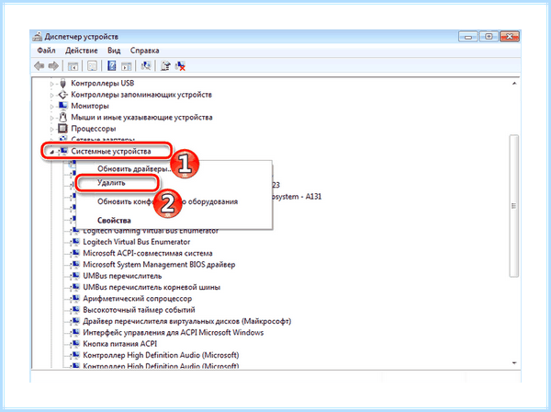551x412 pixels.
Task: Open the Справка menu
Action: coord(144,51)
